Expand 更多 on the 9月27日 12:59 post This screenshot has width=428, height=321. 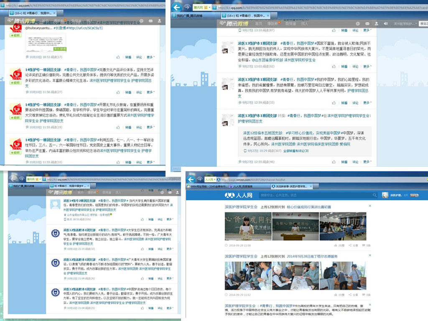tap(367, 103)
